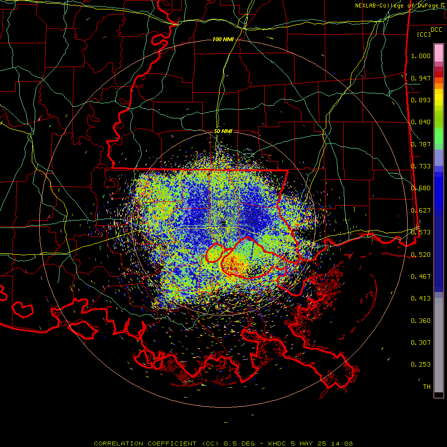Select the 0.520 legend value
This screenshot has width=447, height=447.
tap(421, 255)
